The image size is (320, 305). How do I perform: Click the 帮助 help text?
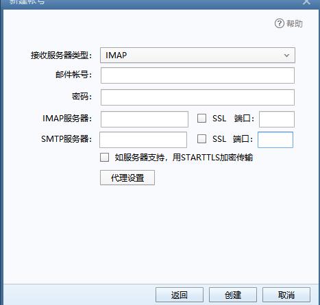pyautogui.click(x=295, y=24)
